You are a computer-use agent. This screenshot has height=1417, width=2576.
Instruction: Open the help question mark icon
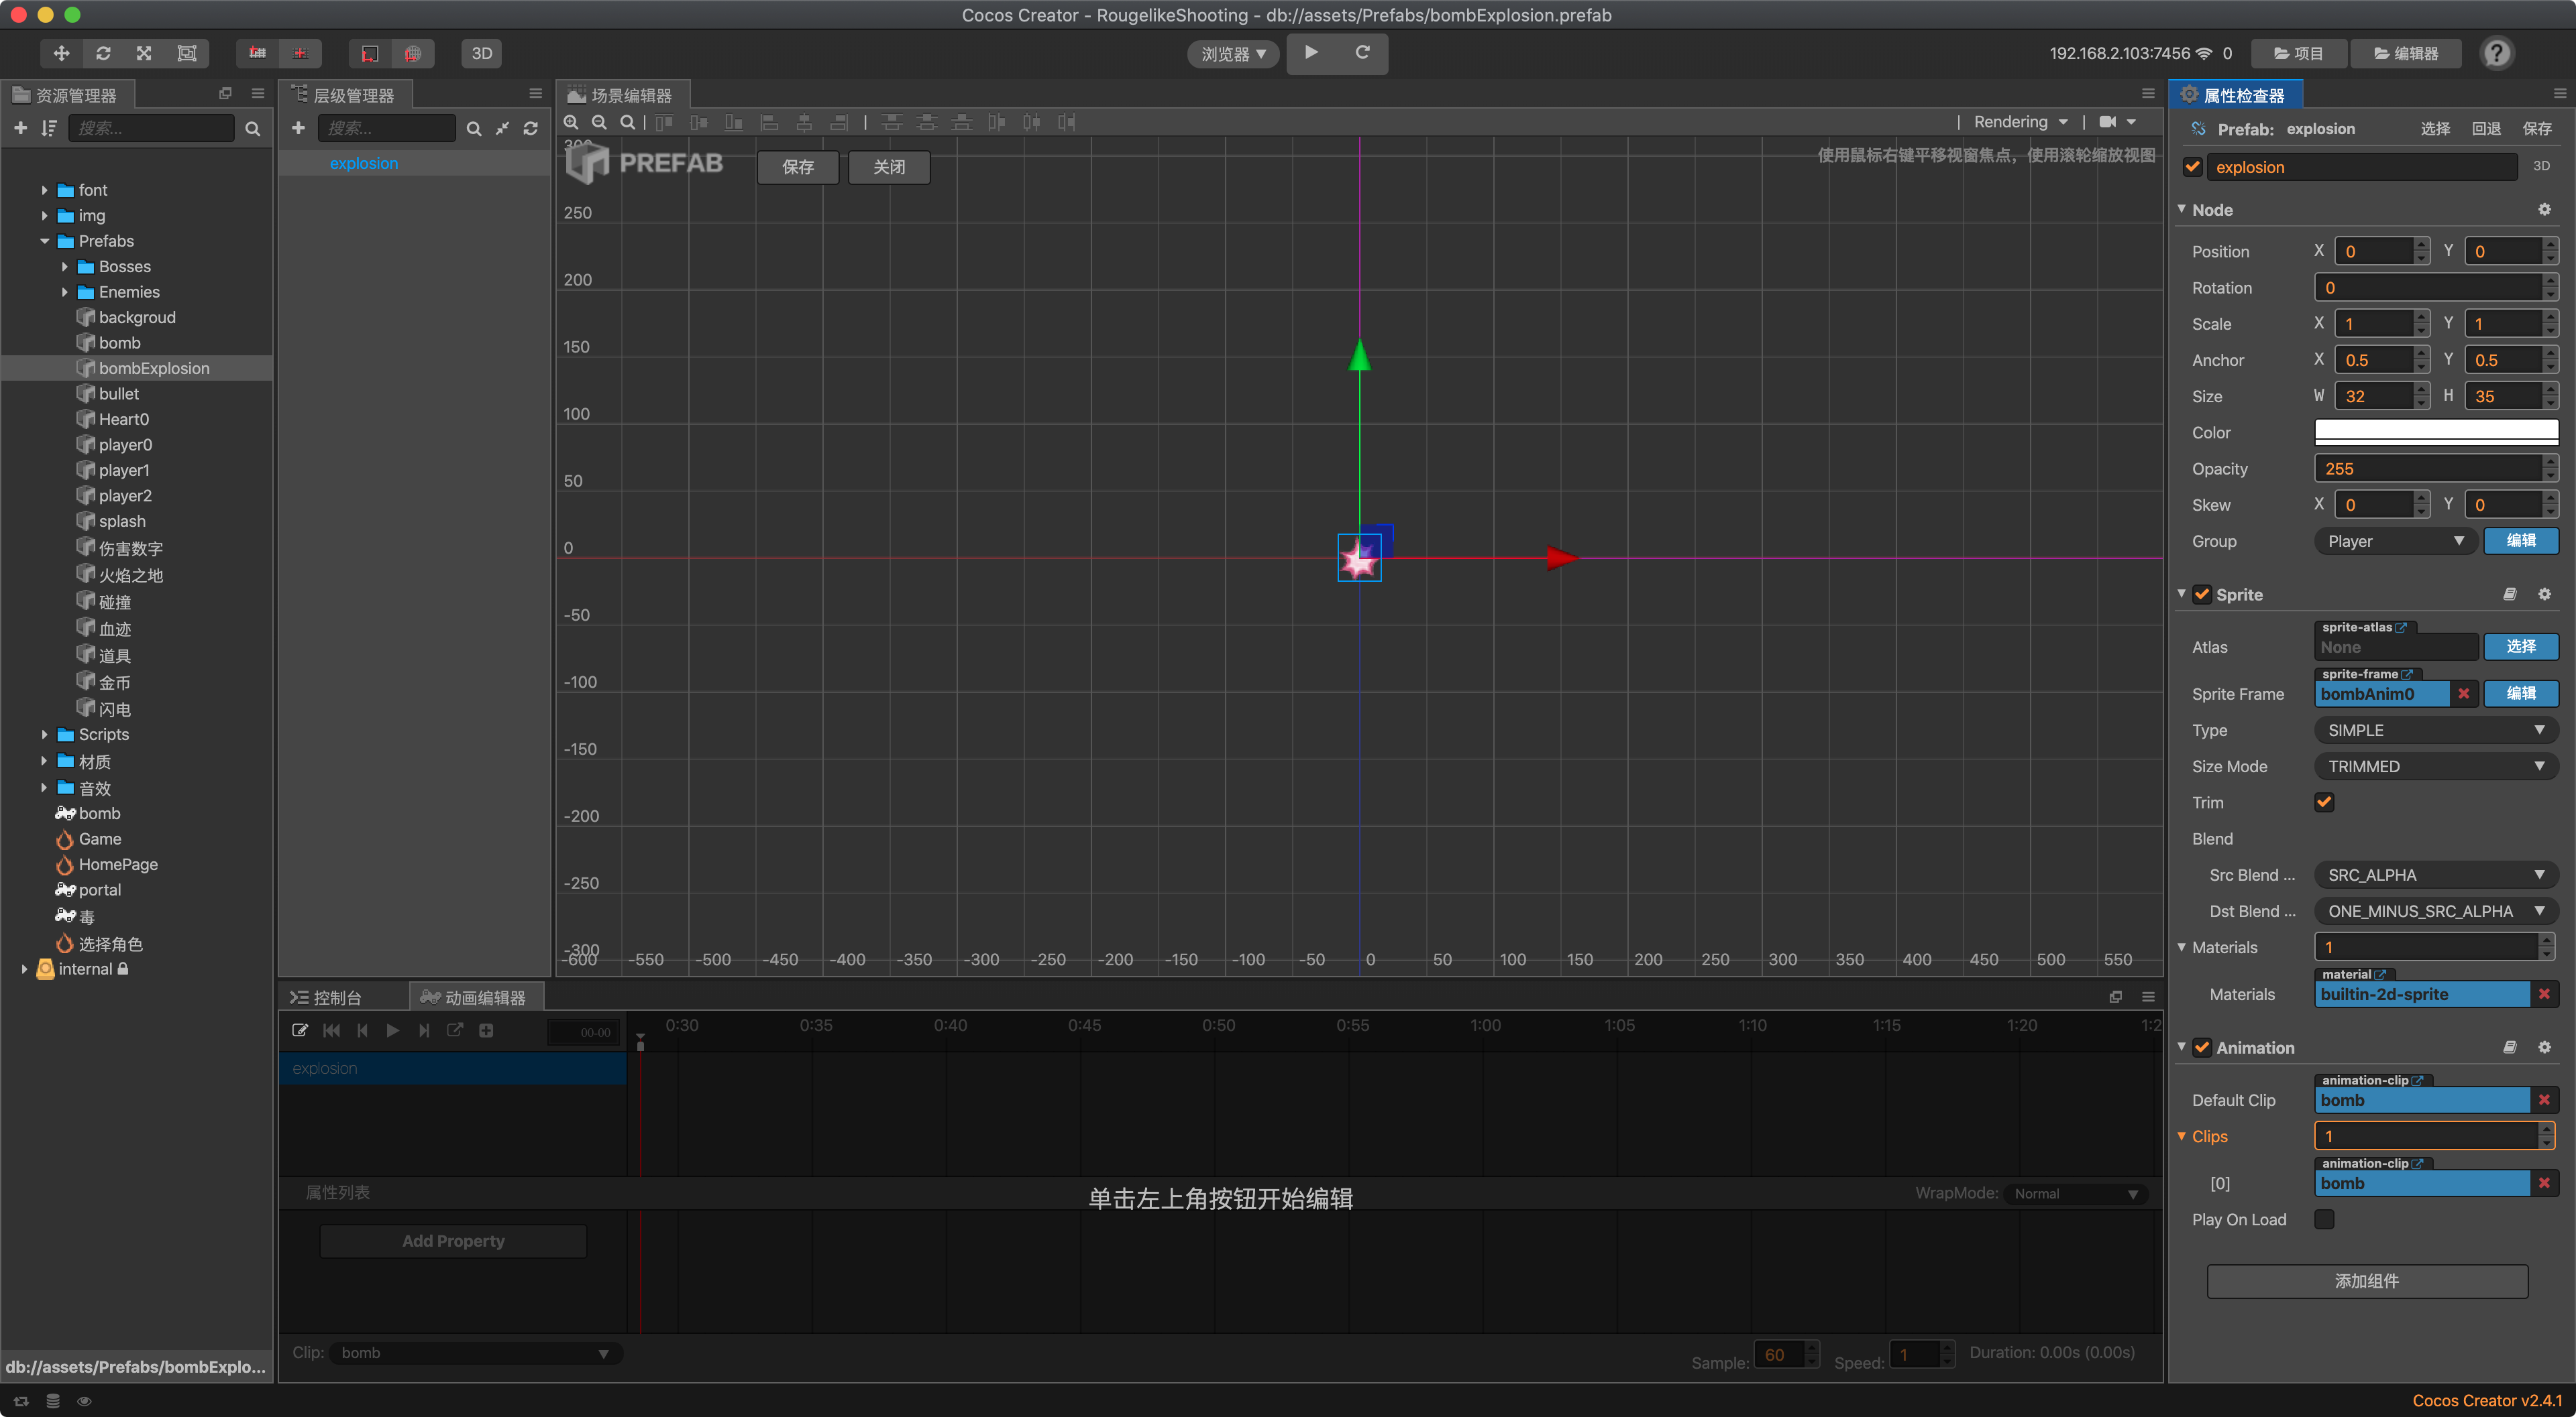pos(2496,53)
